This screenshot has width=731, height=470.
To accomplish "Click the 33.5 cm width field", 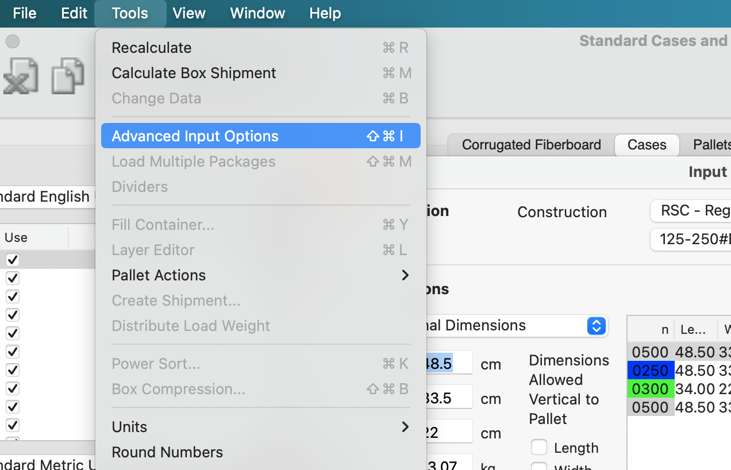I will click(449, 398).
